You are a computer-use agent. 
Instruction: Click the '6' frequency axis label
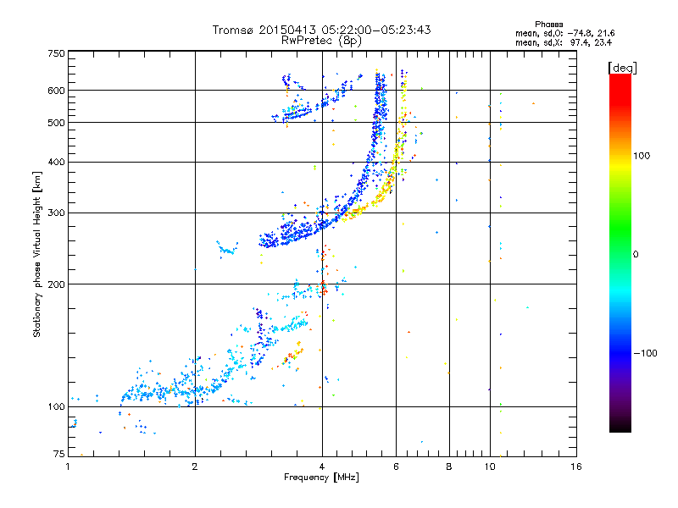tap(396, 467)
